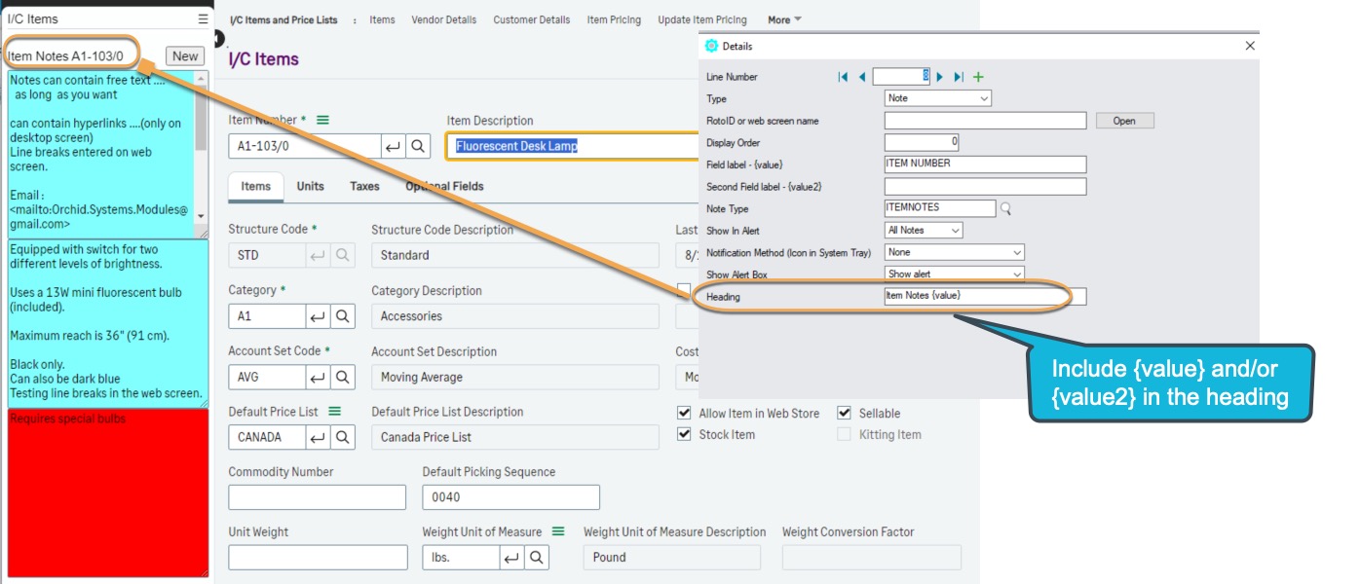Jump to first line in Details dialog

[843, 77]
